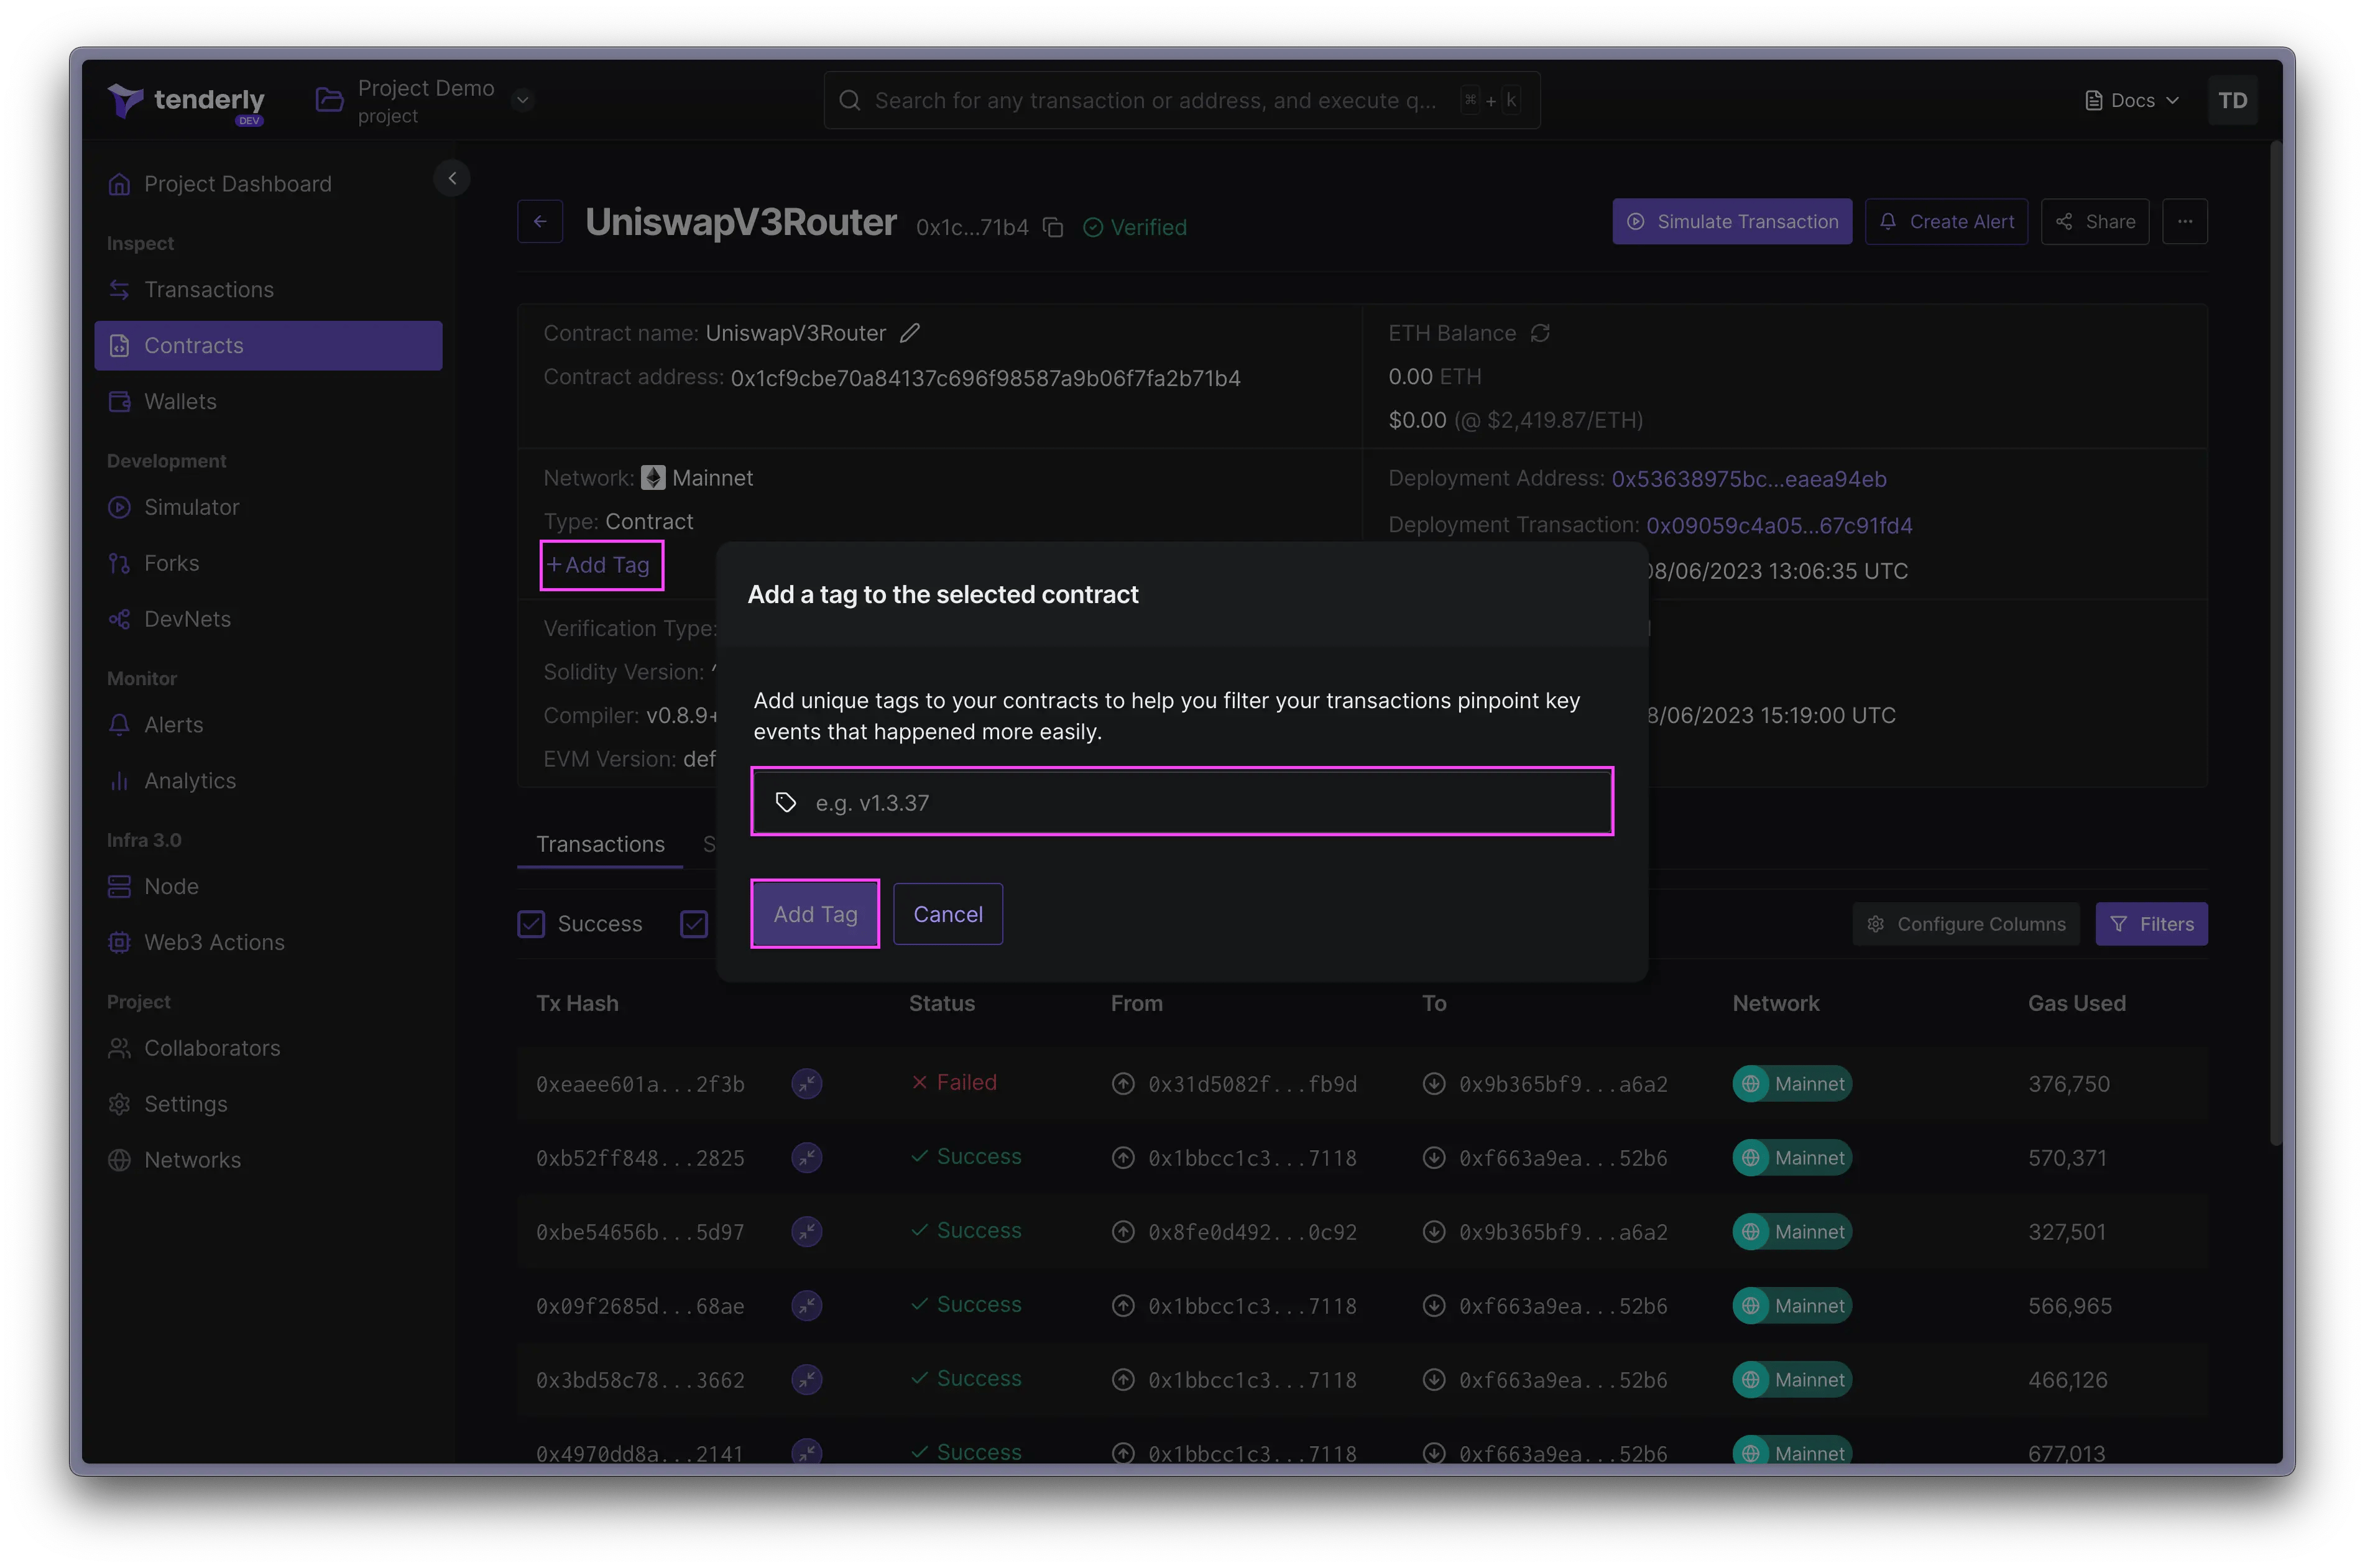The image size is (2365, 1568).
Task: Copy the contract address 0x1c...71b4
Action: [x=1053, y=228]
